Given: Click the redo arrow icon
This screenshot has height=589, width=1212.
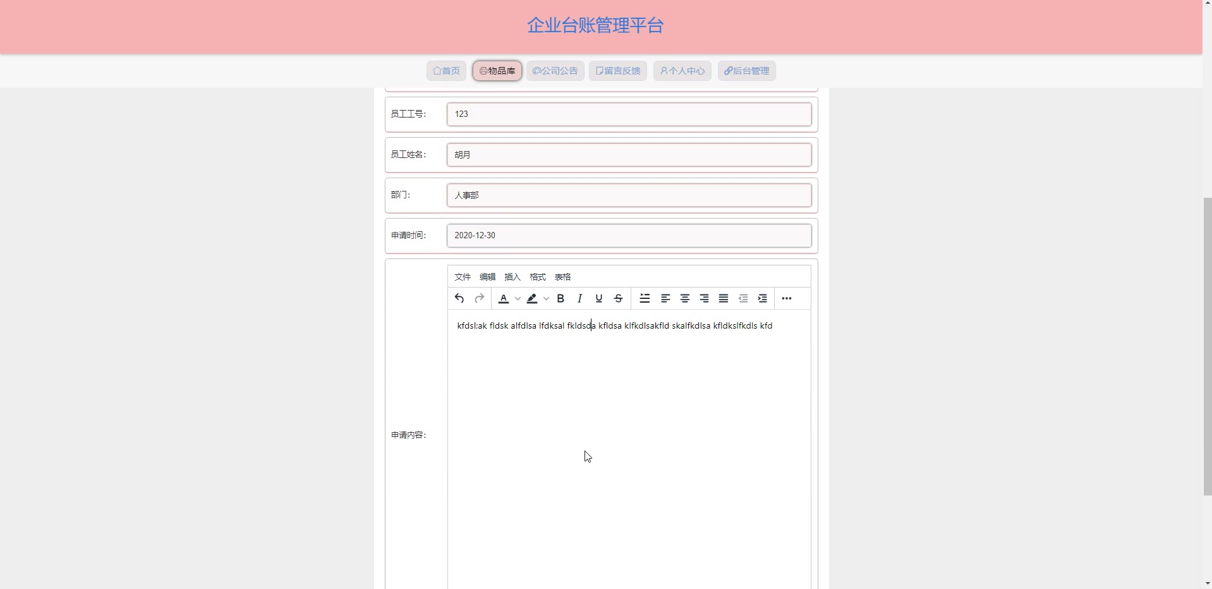Looking at the screenshot, I should [480, 298].
